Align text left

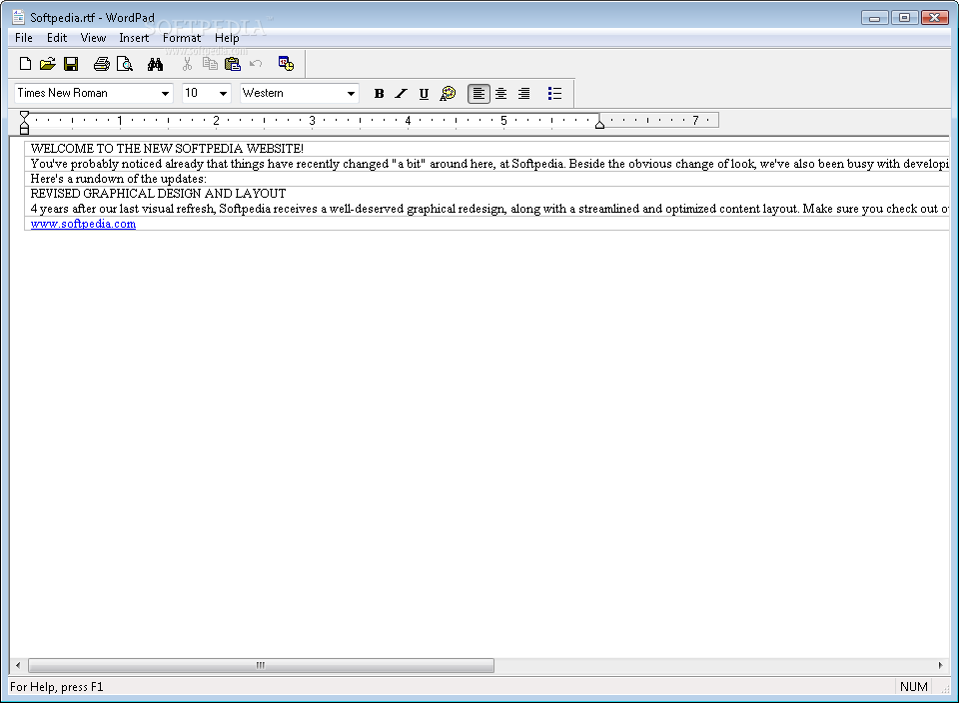479,94
